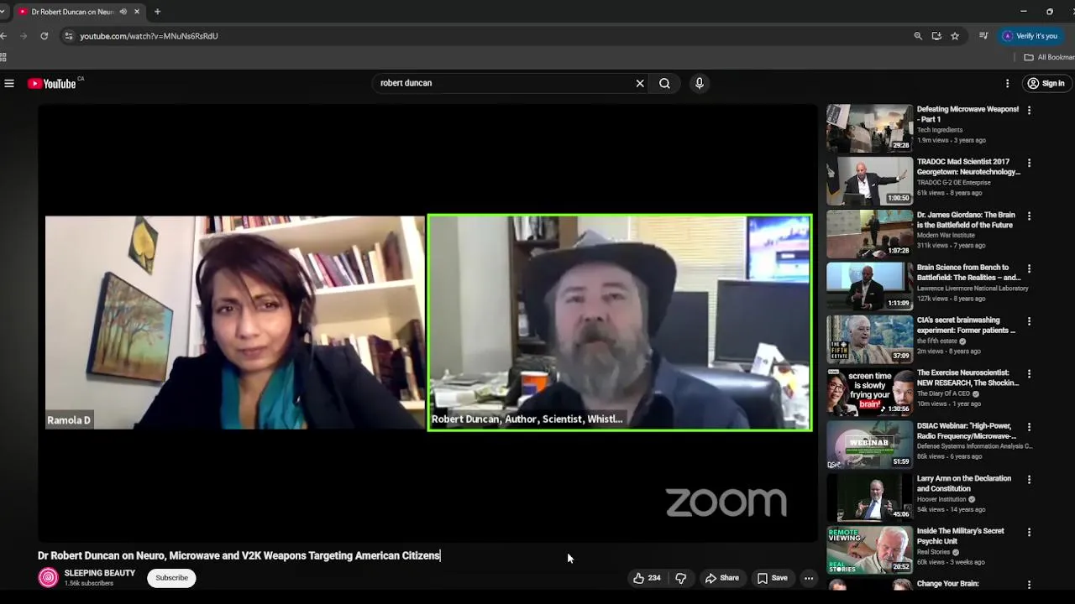Open YouTube settings three-dot menu

tap(1007, 83)
